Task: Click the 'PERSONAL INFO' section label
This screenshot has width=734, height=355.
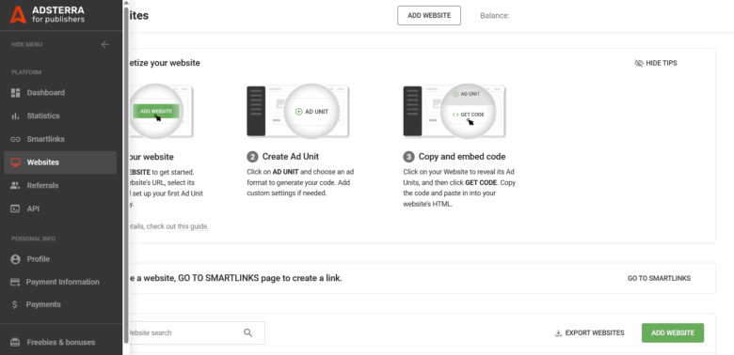Action: pyautogui.click(x=33, y=239)
